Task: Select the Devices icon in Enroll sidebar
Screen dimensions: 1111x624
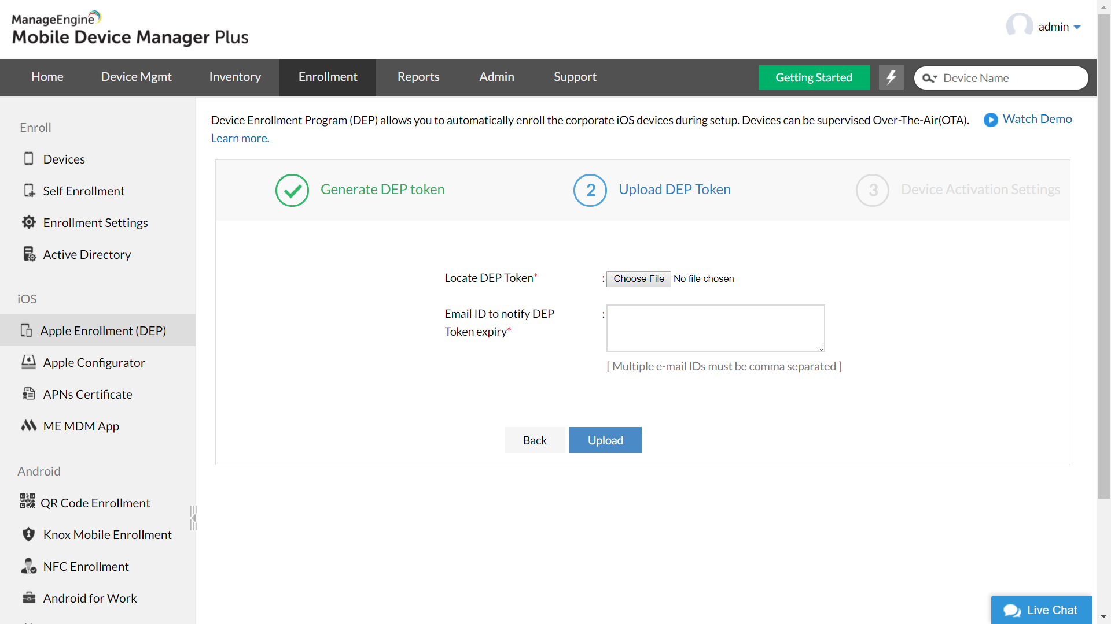Action: [29, 158]
